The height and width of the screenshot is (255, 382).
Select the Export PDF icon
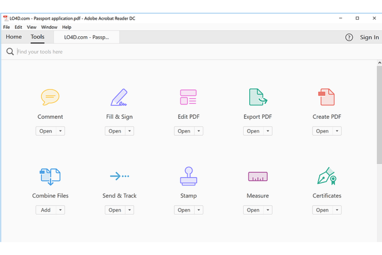(258, 97)
